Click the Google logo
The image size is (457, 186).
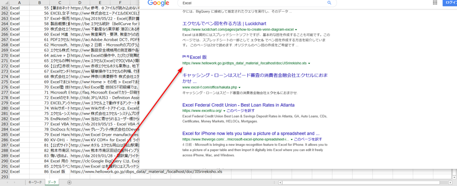[x=158, y=3]
